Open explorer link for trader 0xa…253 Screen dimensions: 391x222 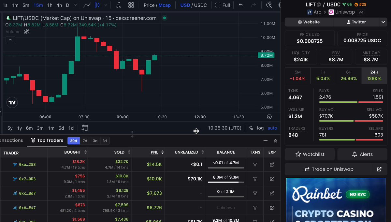pos(272,165)
